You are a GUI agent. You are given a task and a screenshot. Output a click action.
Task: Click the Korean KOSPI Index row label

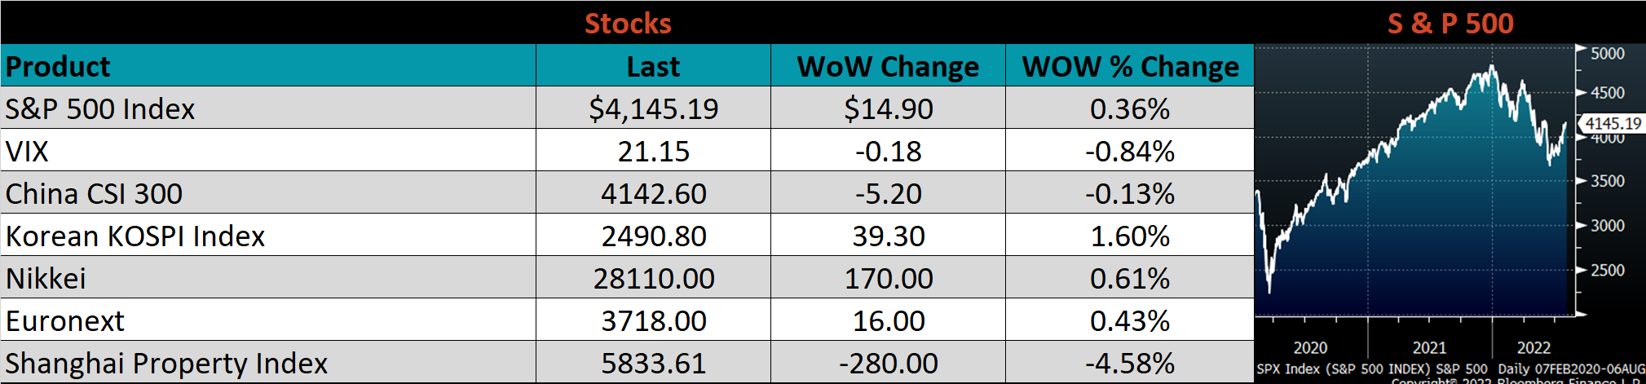point(135,236)
